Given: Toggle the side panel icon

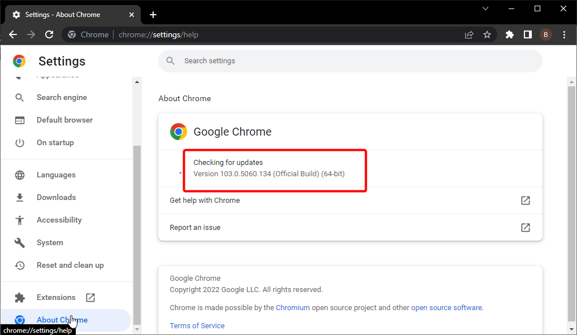Looking at the screenshot, I should point(528,34).
